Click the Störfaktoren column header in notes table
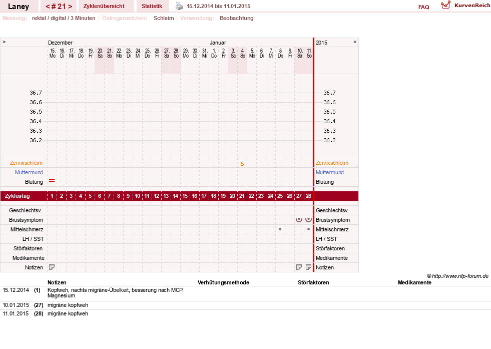This screenshot has width=491, height=349. click(x=313, y=282)
